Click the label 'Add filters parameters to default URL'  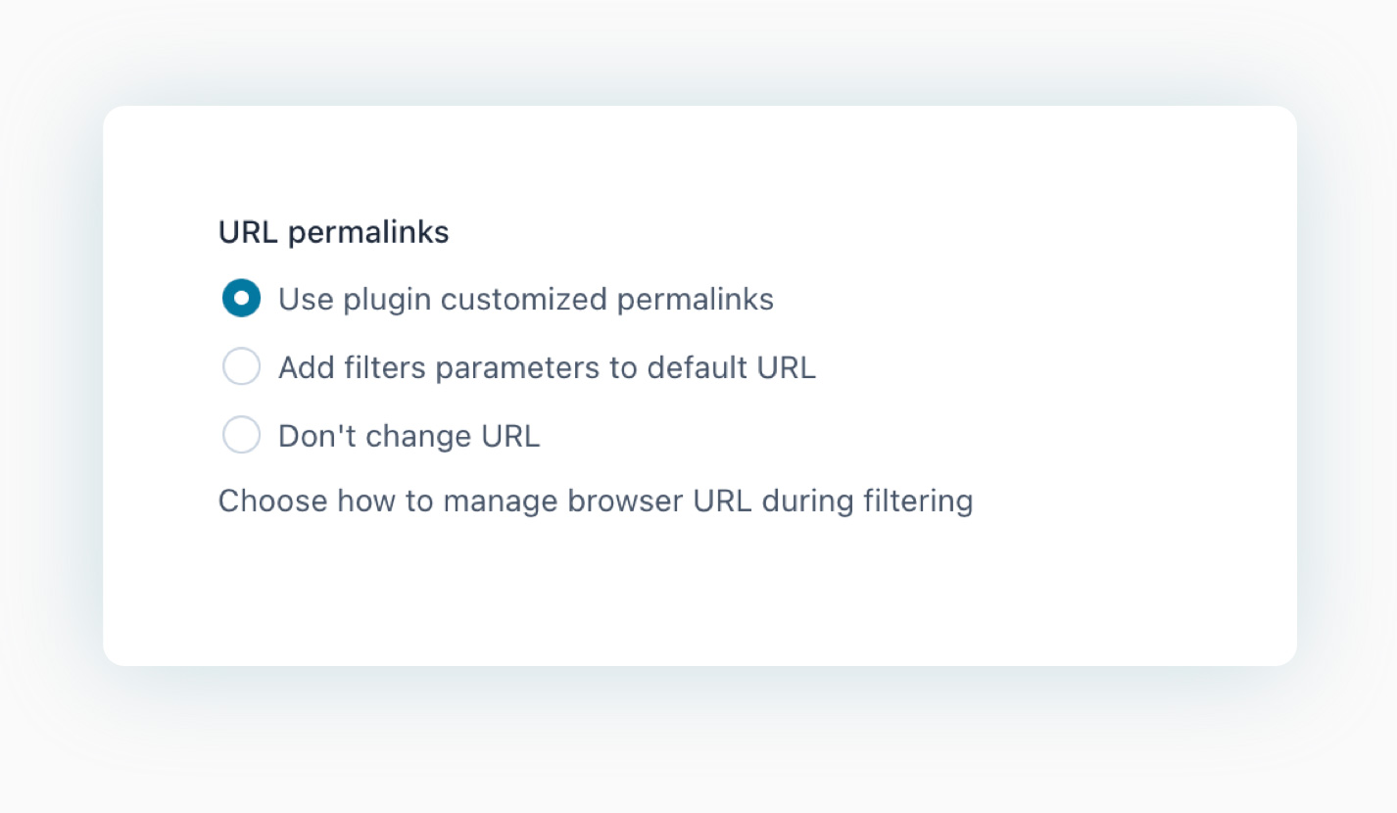[547, 367]
